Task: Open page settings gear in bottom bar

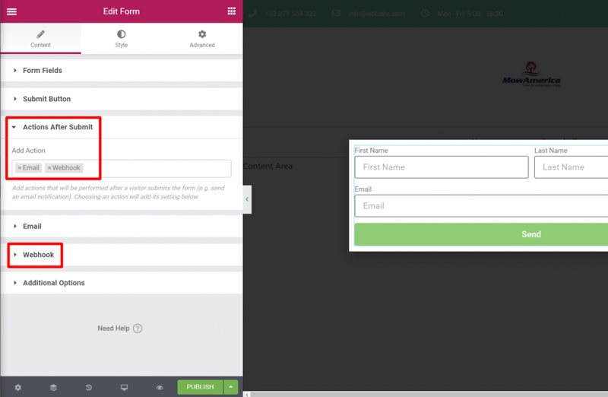Action: [17, 387]
